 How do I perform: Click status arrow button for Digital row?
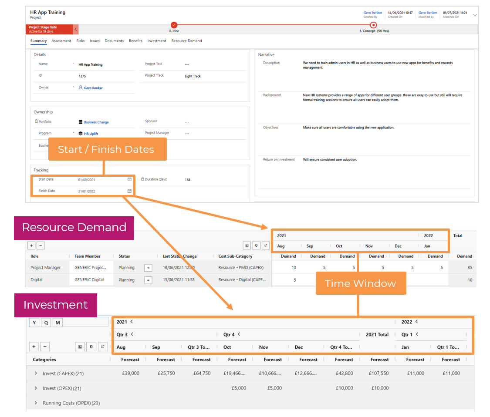point(148,280)
